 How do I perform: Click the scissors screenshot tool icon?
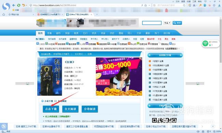click(194, 5)
